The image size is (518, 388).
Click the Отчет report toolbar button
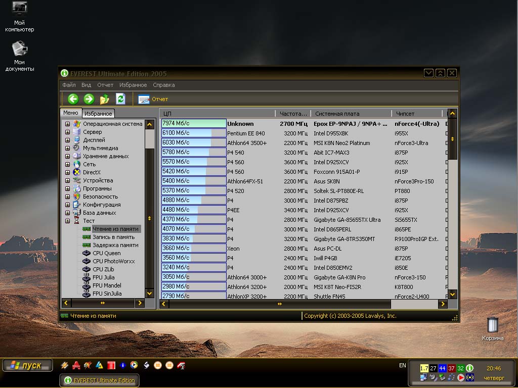click(x=153, y=99)
